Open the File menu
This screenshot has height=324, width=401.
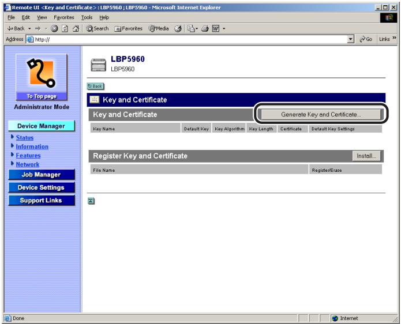coord(11,17)
